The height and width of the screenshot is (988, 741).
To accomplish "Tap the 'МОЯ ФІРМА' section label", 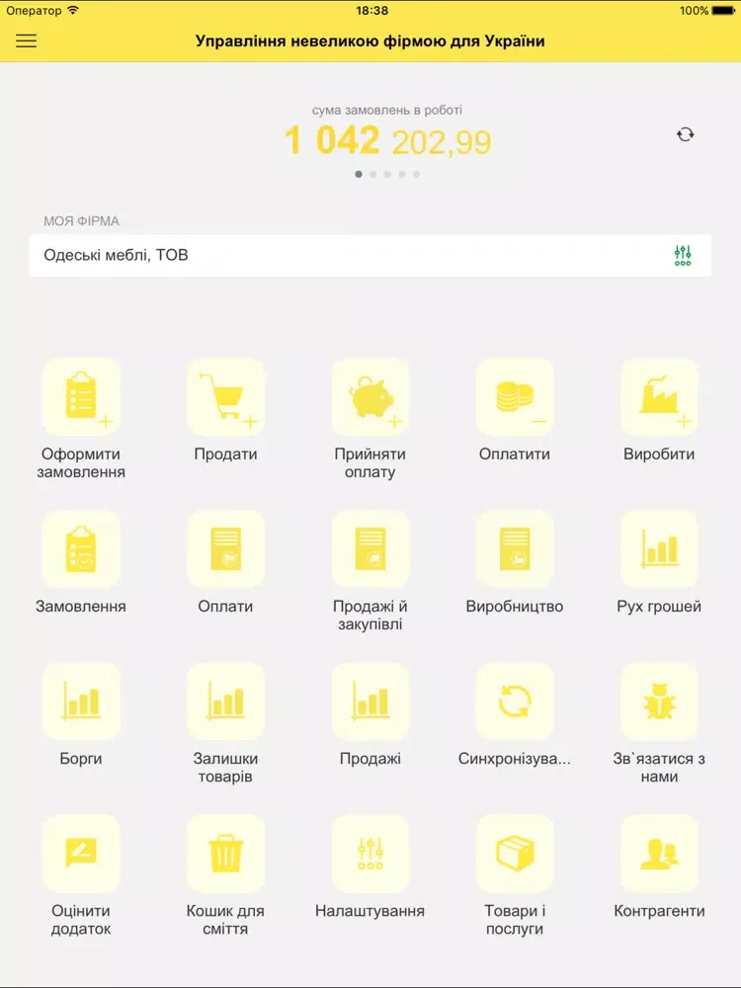I will click(81, 221).
